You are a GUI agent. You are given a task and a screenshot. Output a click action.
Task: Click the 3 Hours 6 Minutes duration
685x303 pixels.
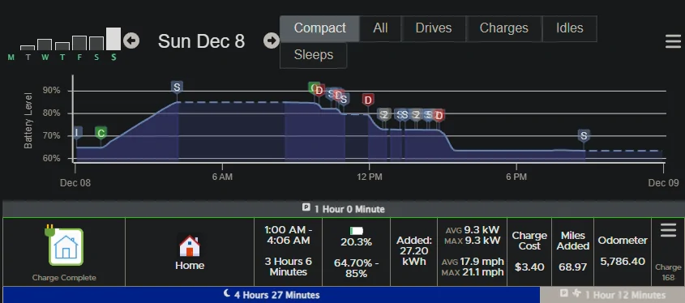[x=288, y=267]
